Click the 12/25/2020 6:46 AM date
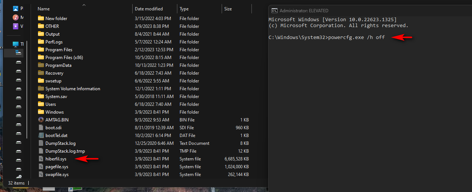The image size is (472, 192). (154, 143)
